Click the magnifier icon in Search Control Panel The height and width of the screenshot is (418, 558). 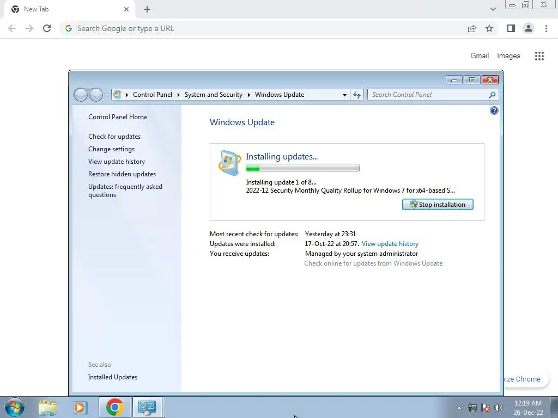click(492, 95)
